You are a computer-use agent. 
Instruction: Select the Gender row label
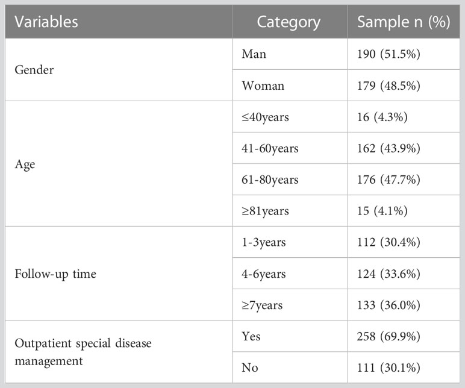pyautogui.click(x=34, y=70)
